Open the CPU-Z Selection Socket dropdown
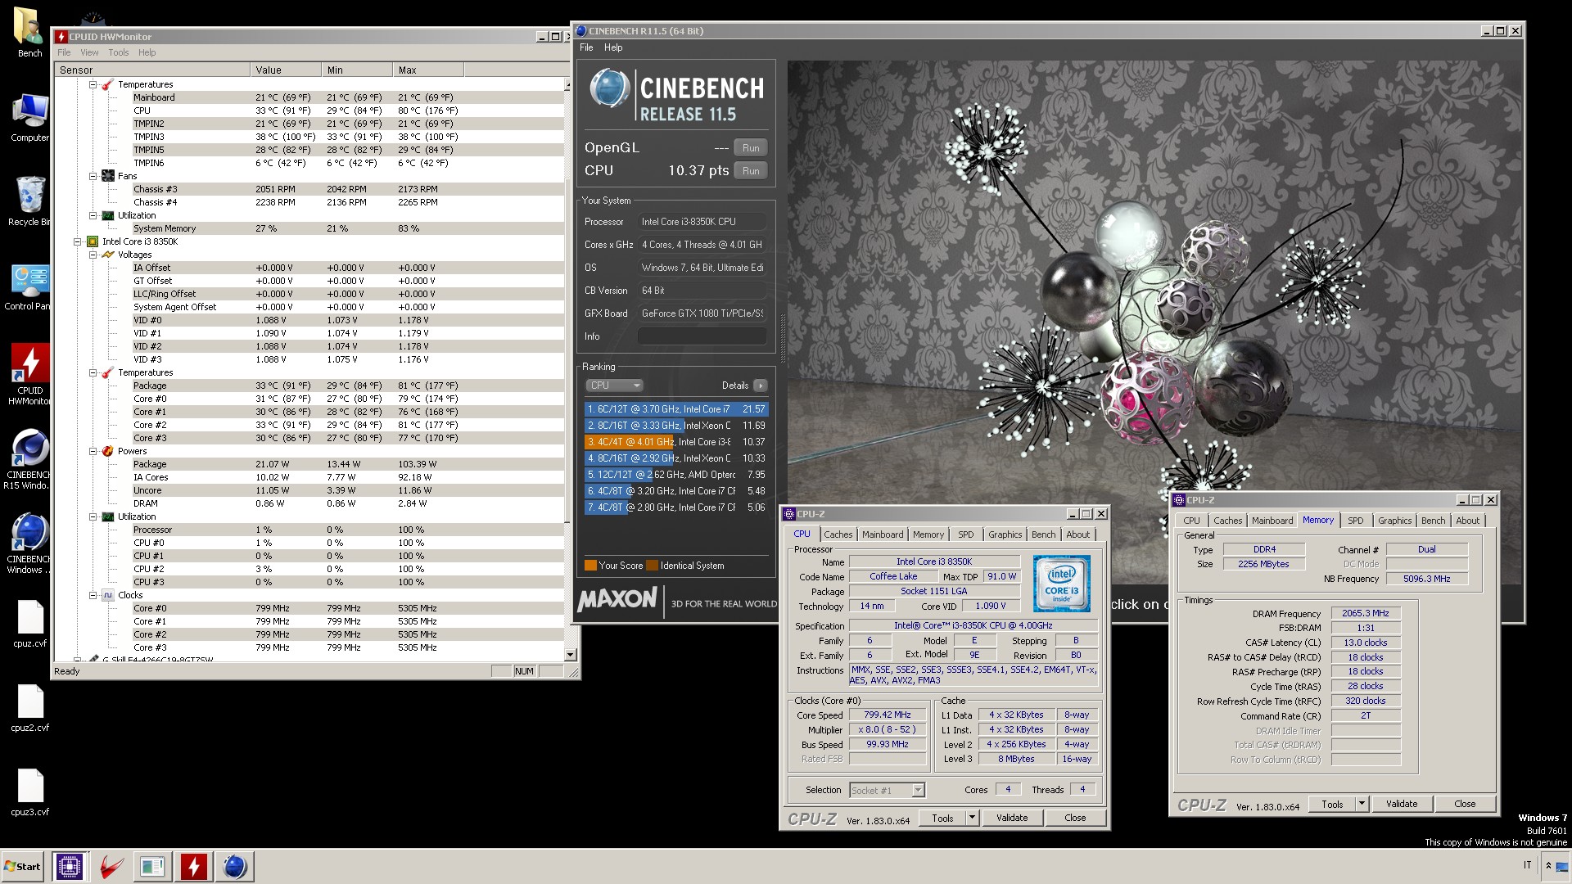This screenshot has height=884, width=1572. coord(887,790)
